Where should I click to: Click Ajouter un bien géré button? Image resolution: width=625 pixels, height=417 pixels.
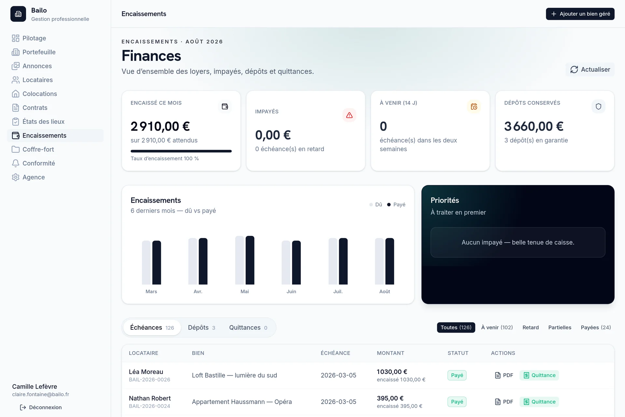pyautogui.click(x=580, y=14)
